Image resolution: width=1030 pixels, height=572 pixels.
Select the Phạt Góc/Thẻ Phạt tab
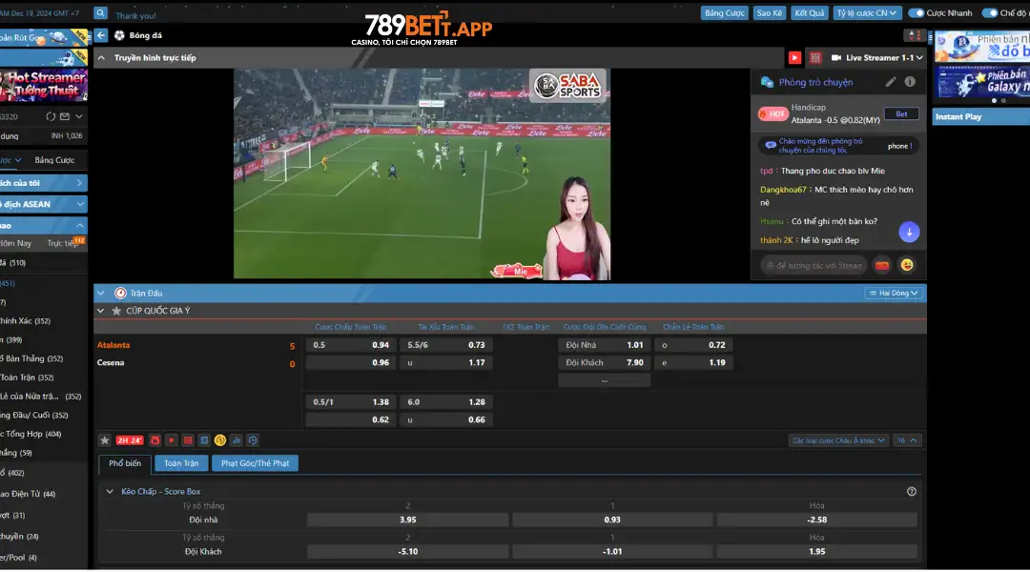coord(255,463)
